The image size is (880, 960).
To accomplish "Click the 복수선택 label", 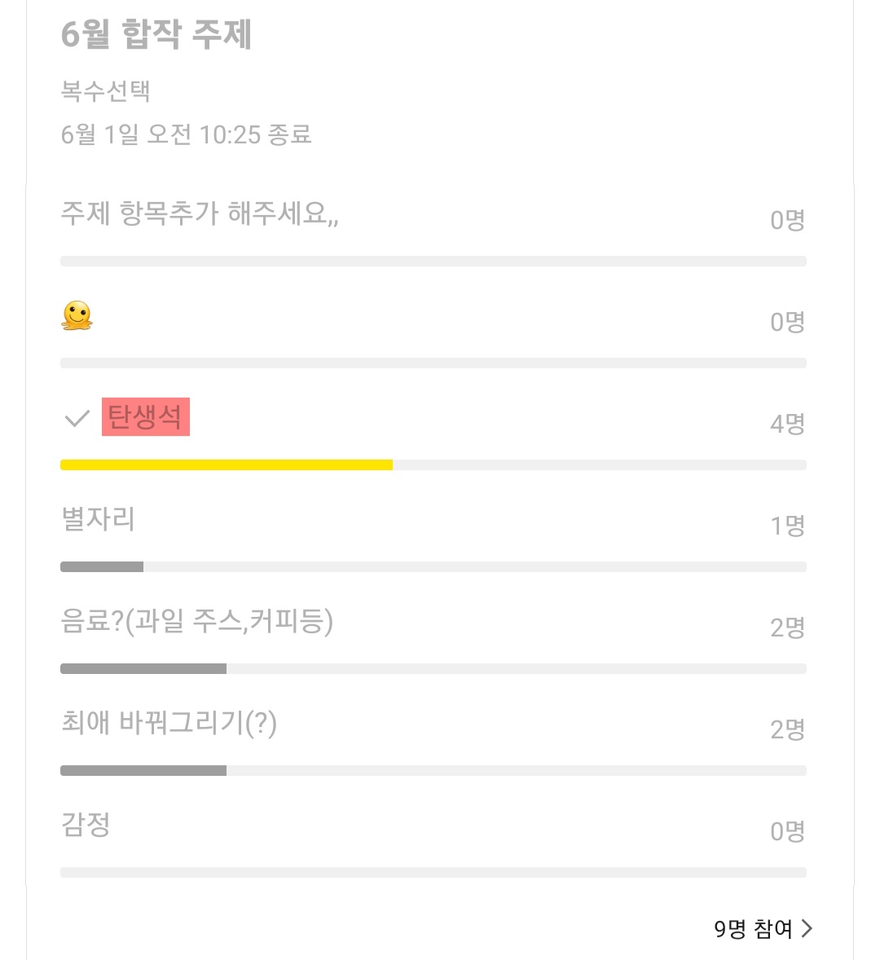I will [x=106, y=90].
